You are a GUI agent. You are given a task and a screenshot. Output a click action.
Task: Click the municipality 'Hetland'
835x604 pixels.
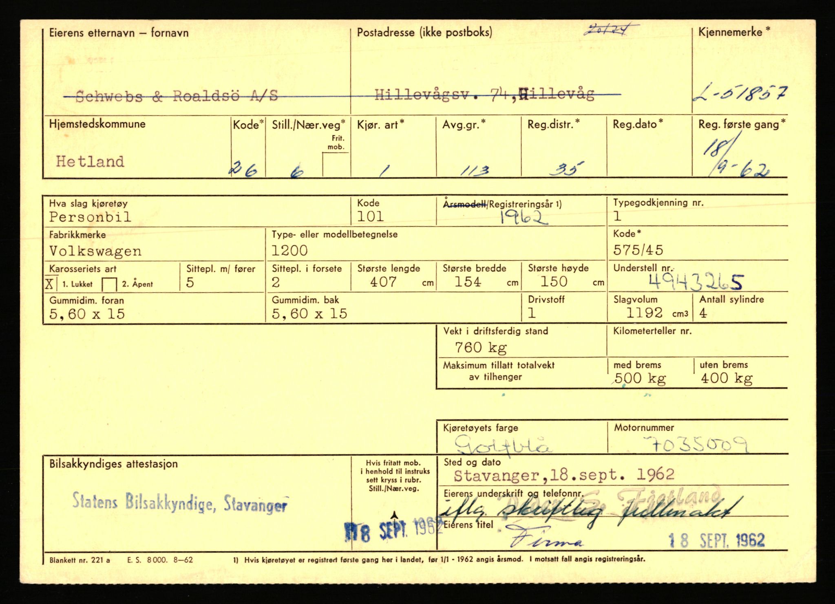pos(90,161)
